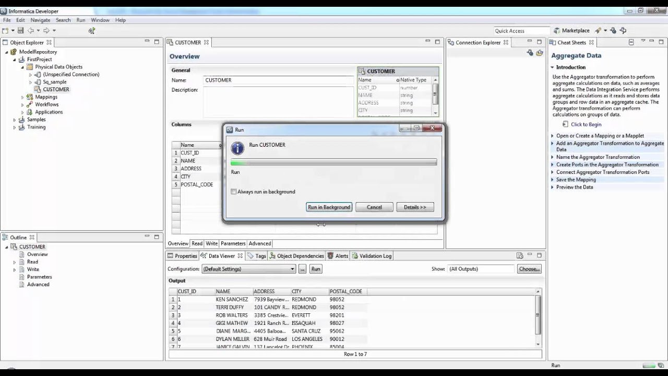Switch to the Tags tab

257,256
